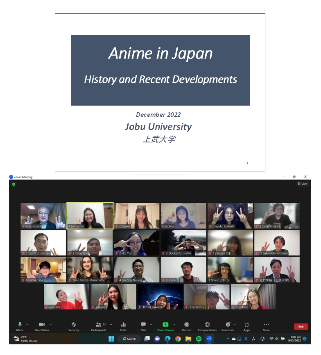Mute the microphone in Zoom
Screen dimensions: 321x355
pyautogui.click(x=20, y=325)
